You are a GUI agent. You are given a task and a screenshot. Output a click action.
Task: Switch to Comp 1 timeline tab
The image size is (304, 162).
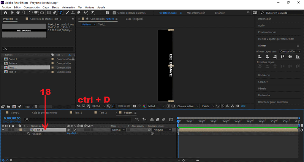tap(15, 113)
